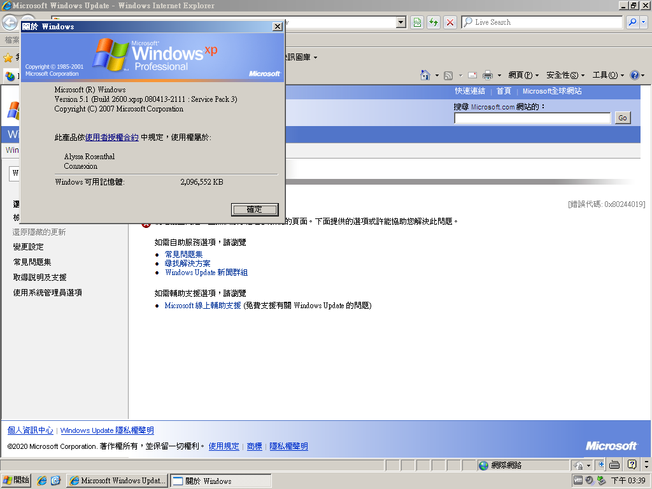Refresh the page with the refresh icon
This screenshot has height=489, width=652.
tap(433, 22)
